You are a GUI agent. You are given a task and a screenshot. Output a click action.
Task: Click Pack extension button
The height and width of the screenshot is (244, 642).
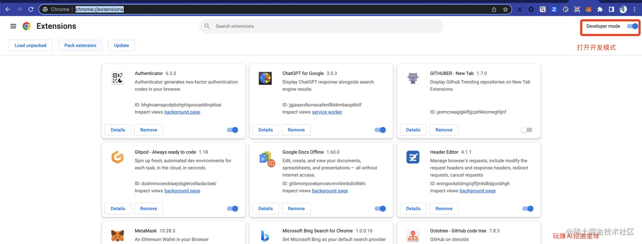80,45
